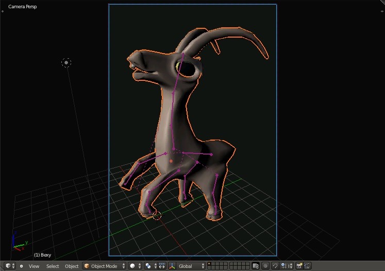Expand tool shelf via left plus handle

(3, 11)
